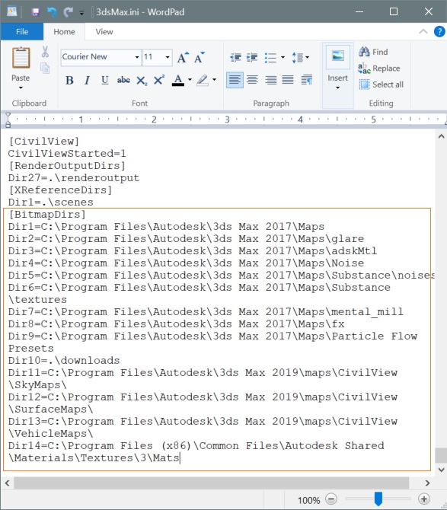Align text left
Viewport: 447px width, 510px height.
(235, 80)
